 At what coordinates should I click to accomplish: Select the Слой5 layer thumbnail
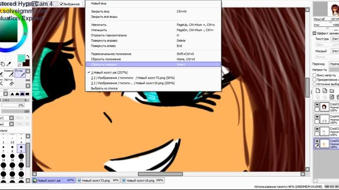pos(324,144)
